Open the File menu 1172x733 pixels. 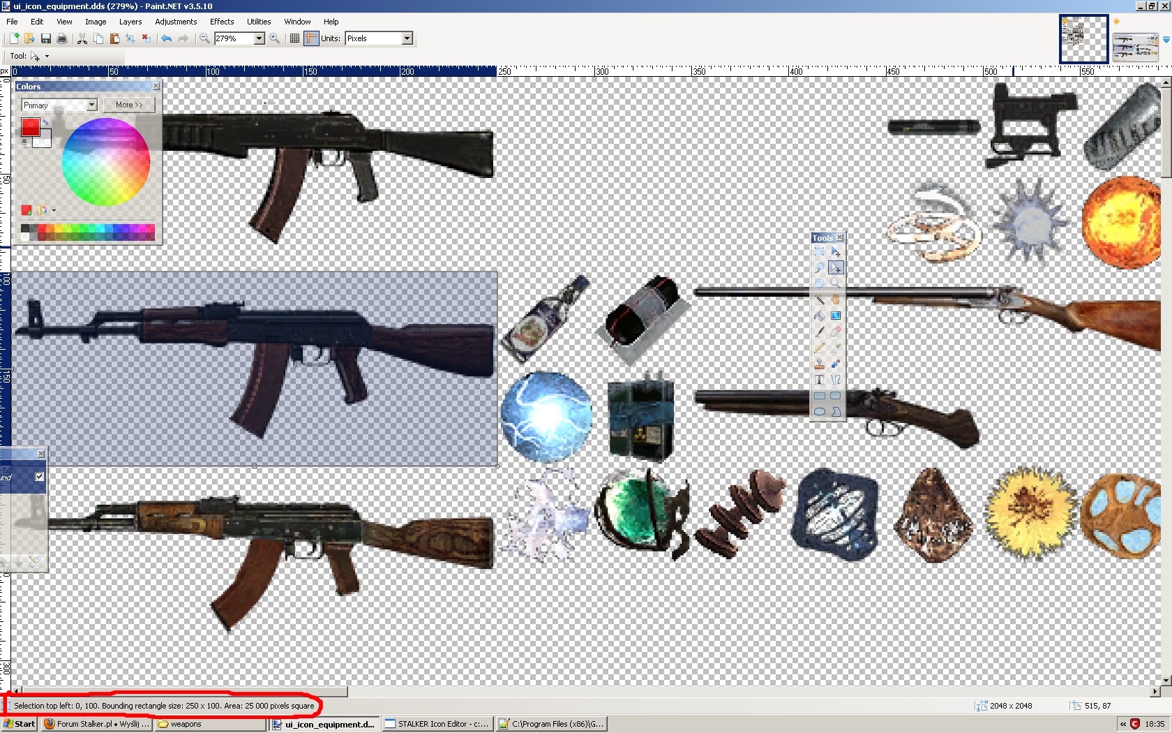pyautogui.click(x=12, y=22)
